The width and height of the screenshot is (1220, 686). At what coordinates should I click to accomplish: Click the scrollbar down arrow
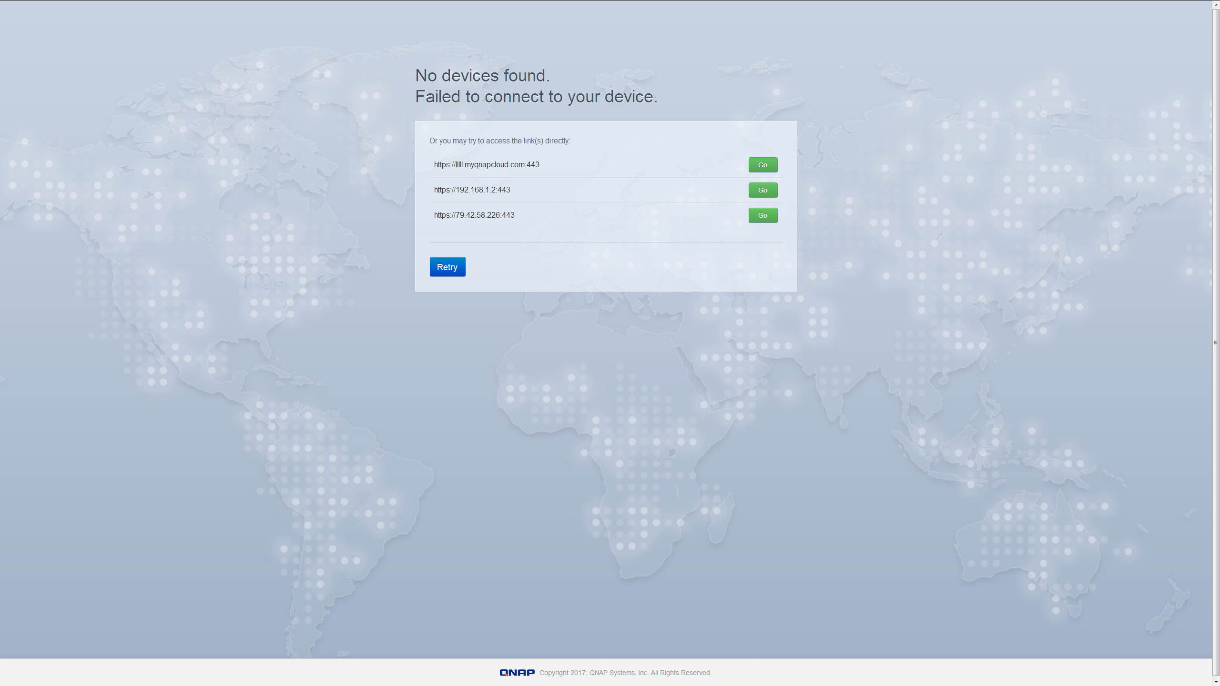(x=1216, y=682)
